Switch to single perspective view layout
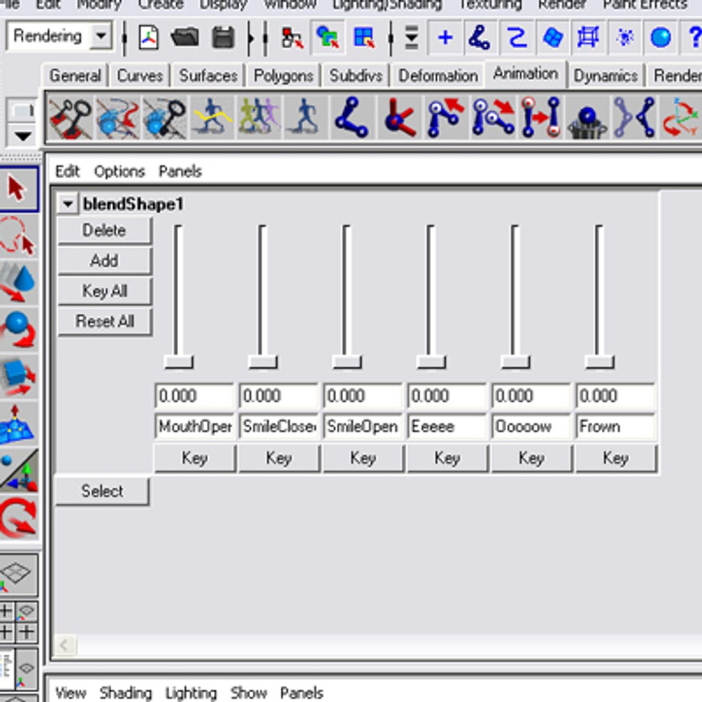Viewport: 702px width, 702px height. point(17,575)
